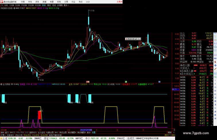Open the 窗口 tab at bottom
Viewport: 217px width, 140px height.
[x=7, y=133]
